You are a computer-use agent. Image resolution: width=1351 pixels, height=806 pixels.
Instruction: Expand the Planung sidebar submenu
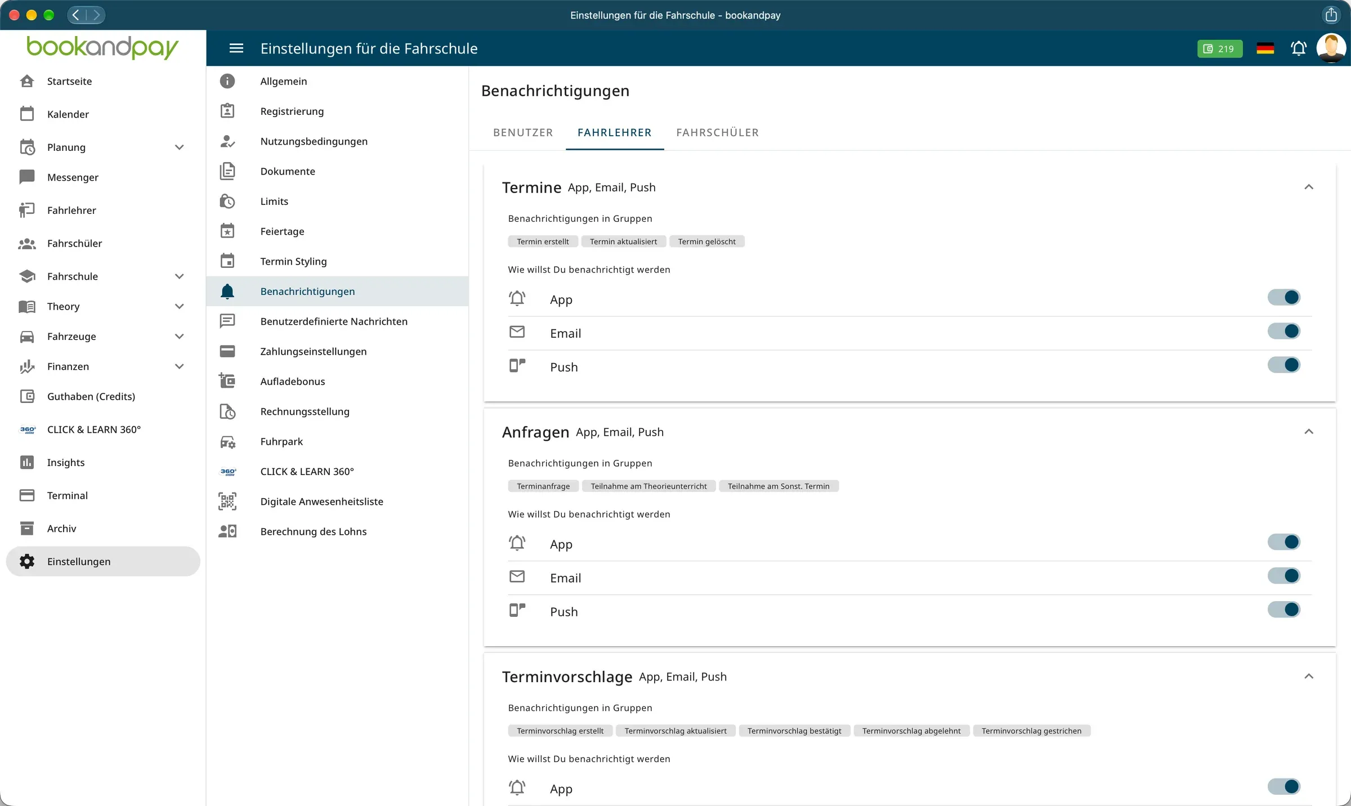pyautogui.click(x=179, y=147)
